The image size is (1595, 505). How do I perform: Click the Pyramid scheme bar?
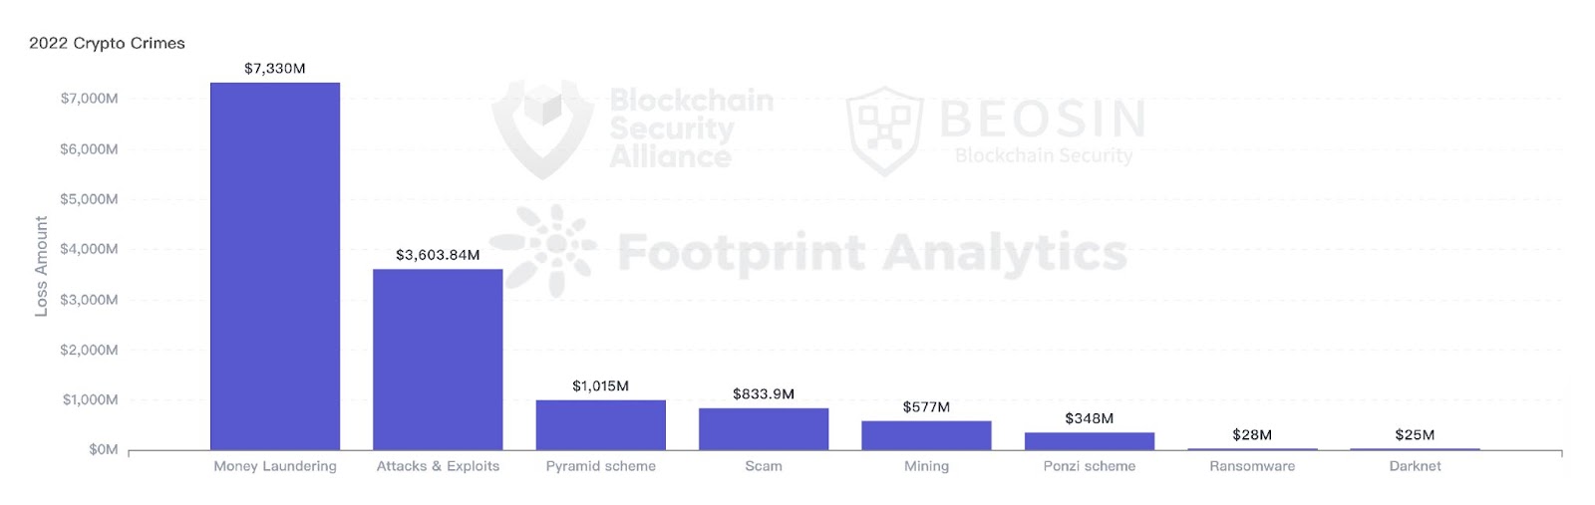[x=600, y=424]
